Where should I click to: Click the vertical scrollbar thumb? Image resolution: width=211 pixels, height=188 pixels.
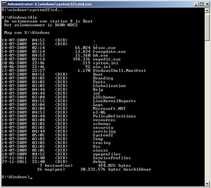(207, 27)
